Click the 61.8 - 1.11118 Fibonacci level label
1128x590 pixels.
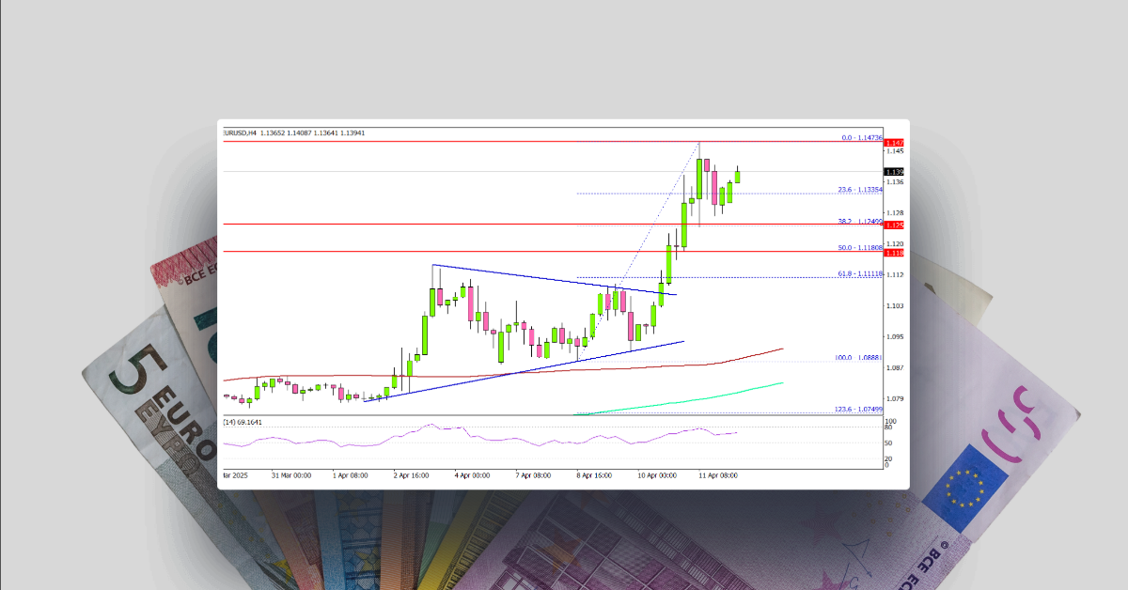[x=860, y=273]
